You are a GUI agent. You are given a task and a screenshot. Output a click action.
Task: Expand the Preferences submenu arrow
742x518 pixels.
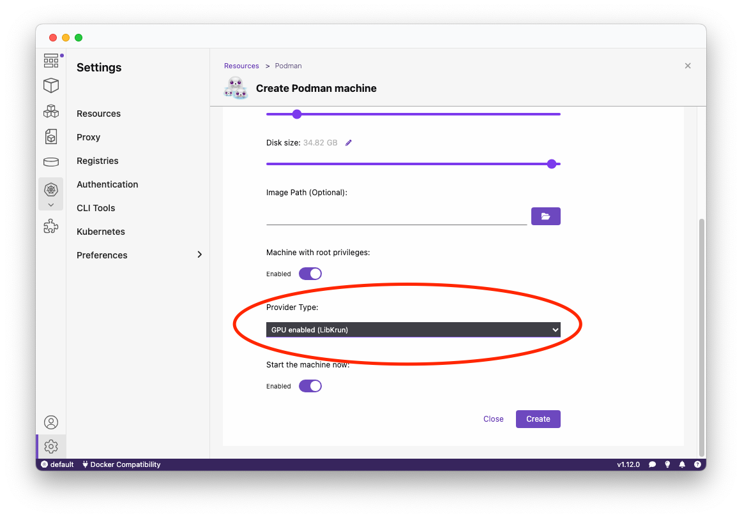[199, 255]
